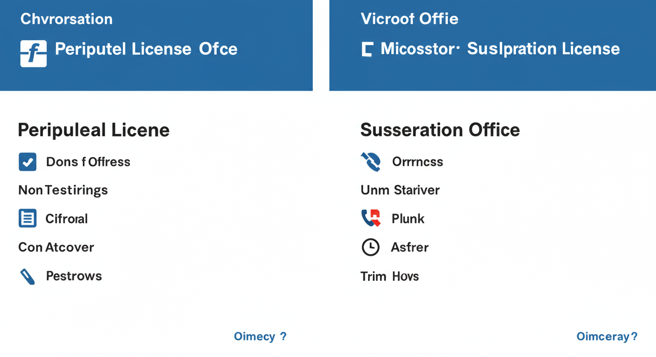Select the Non Testirings item
The height and width of the screenshot is (357, 656).
click(x=63, y=190)
